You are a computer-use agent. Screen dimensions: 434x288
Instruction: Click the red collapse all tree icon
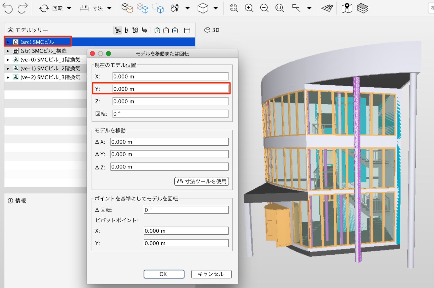pyautogui.click(x=166, y=30)
